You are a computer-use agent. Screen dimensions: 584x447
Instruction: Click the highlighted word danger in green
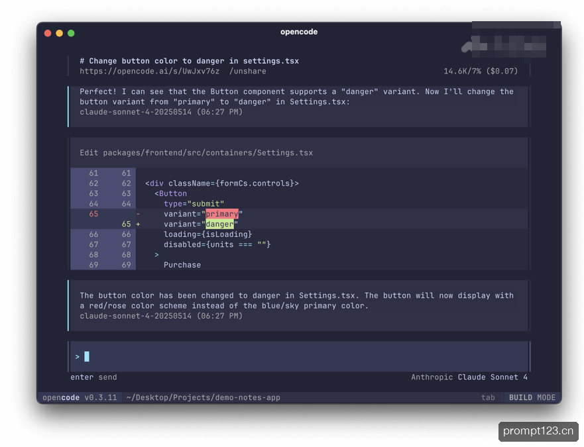click(219, 224)
